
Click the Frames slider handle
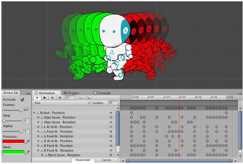coord(20,110)
